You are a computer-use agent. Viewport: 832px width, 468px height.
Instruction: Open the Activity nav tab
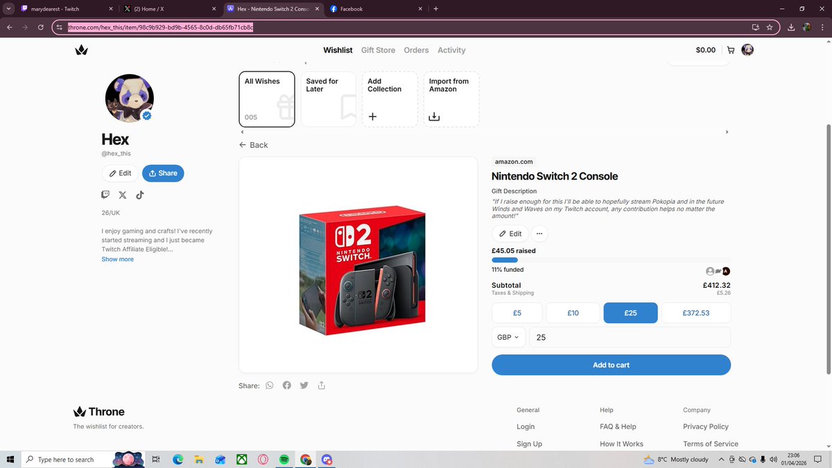coord(451,50)
